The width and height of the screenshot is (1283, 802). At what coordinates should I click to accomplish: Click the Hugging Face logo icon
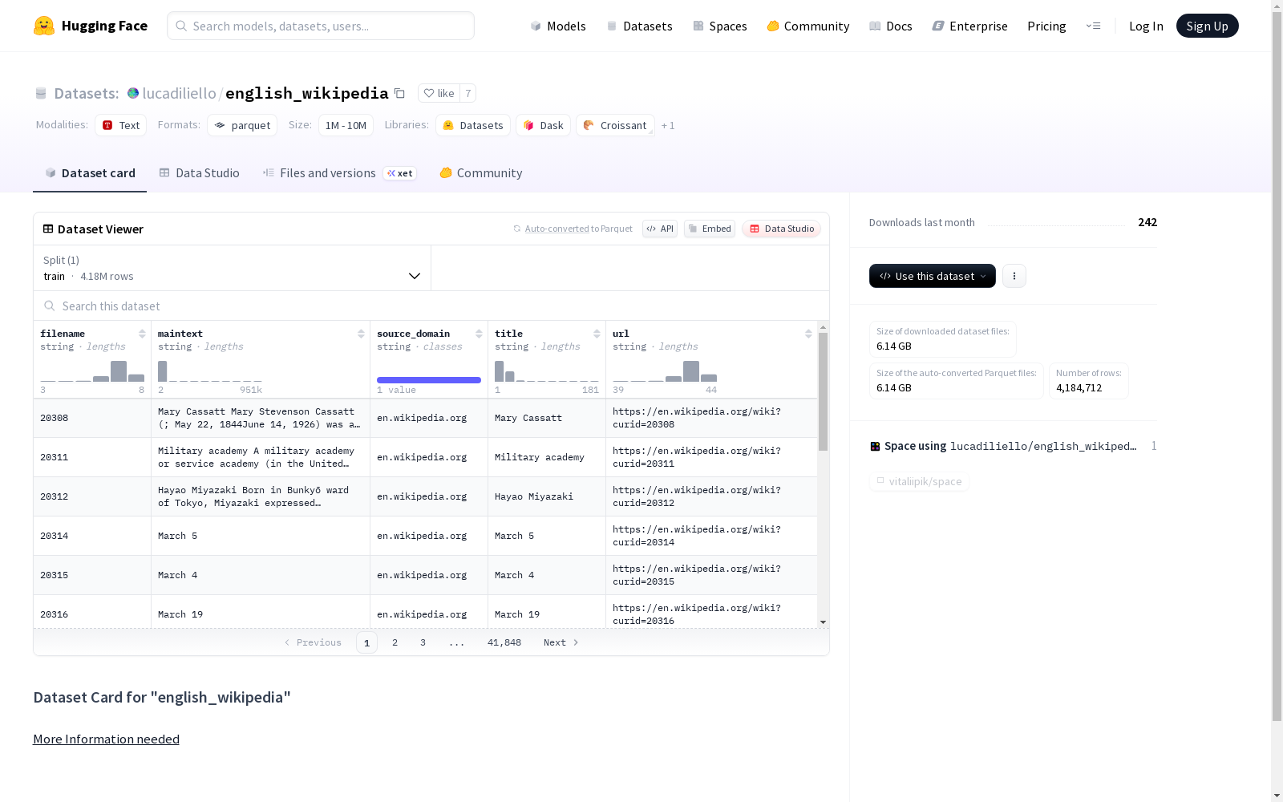click(44, 26)
